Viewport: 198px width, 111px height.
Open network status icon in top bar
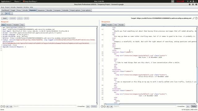[x=188, y=1]
